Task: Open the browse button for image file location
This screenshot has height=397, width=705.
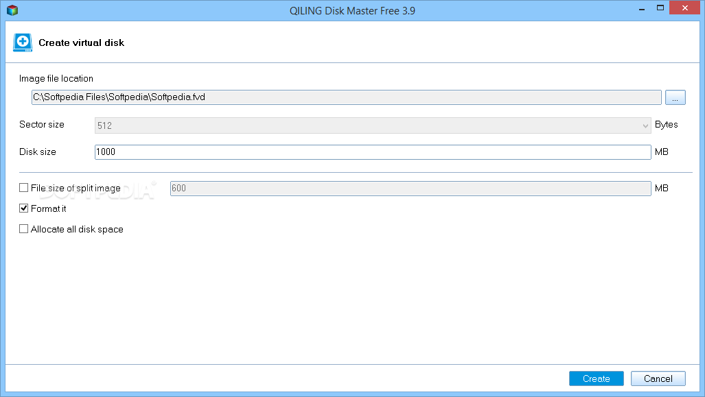Action: tap(675, 97)
